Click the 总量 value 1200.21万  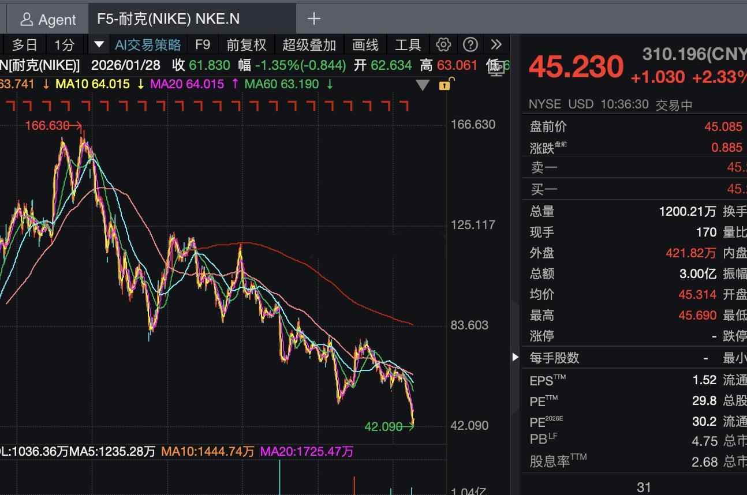coord(688,211)
